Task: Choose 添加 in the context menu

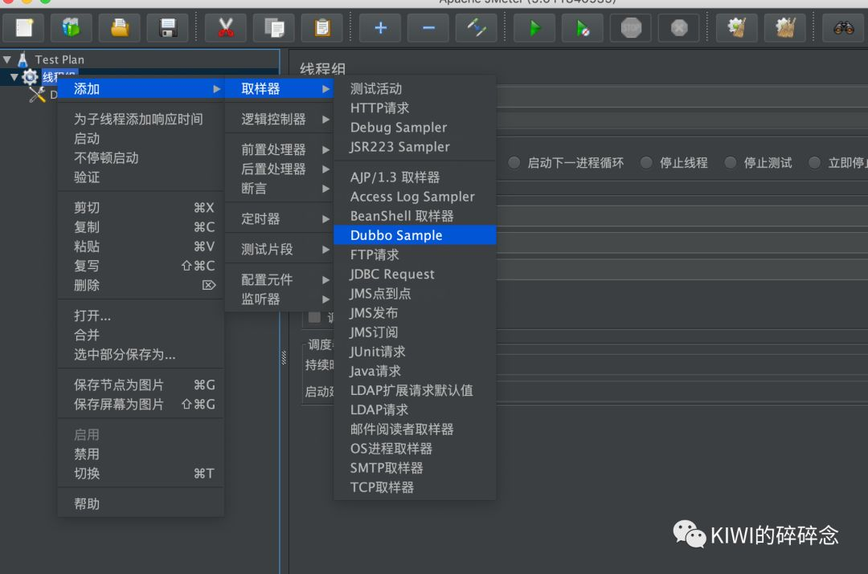Action: pyautogui.click(x=141, y=88)
